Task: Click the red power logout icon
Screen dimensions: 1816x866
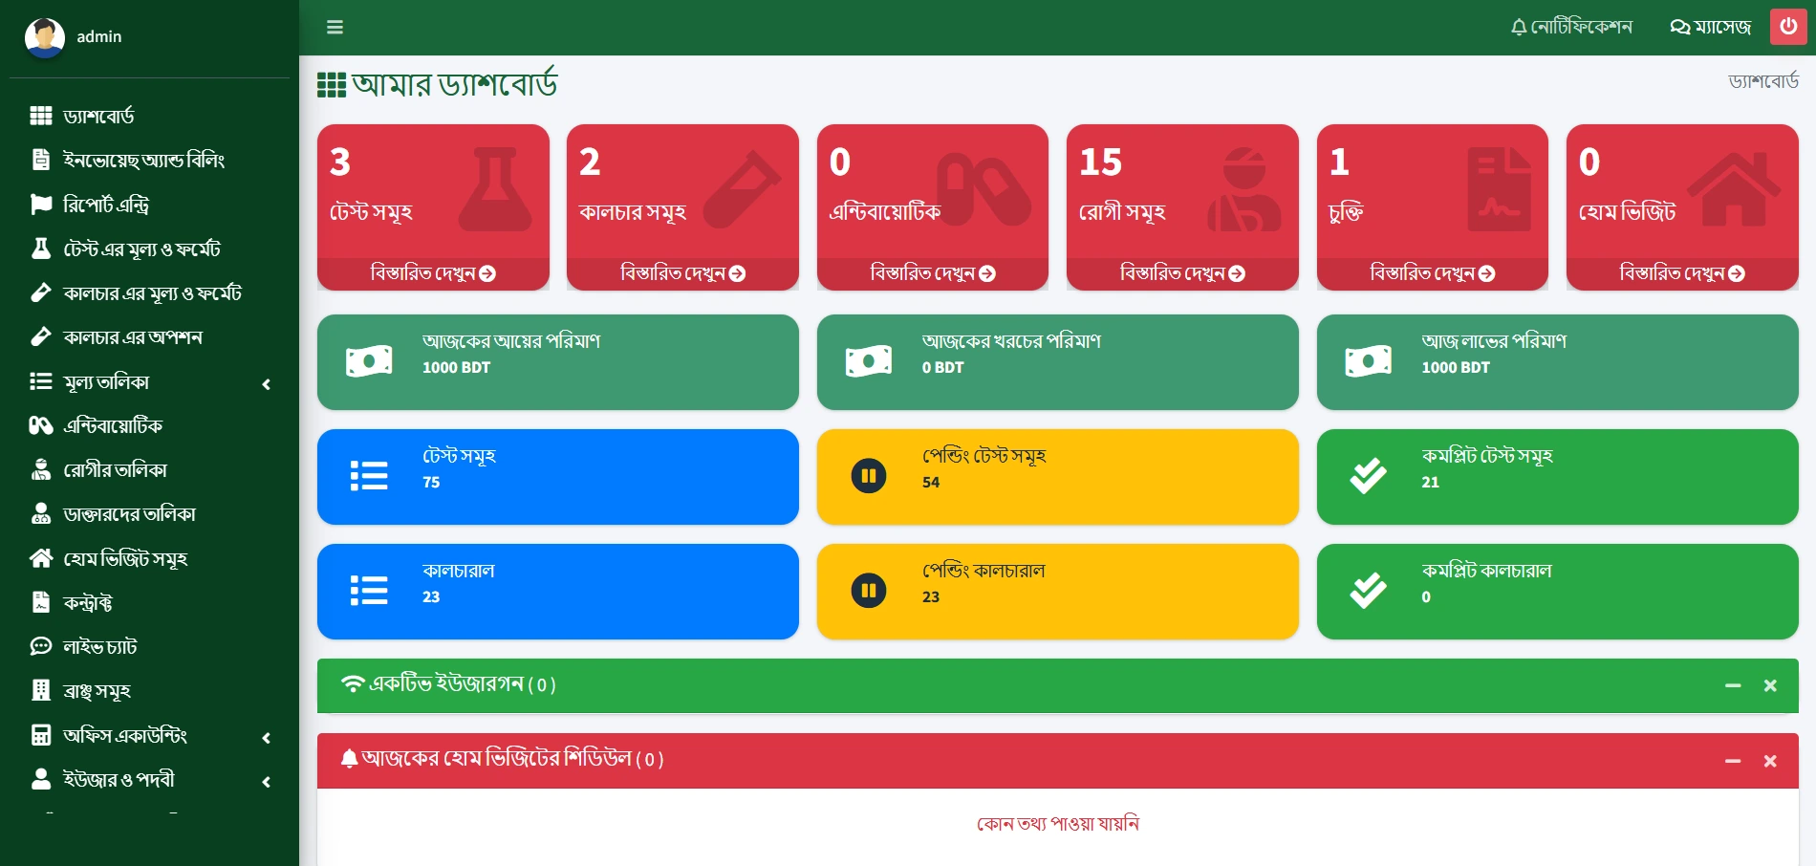Action: click(x=1787, y=27)
